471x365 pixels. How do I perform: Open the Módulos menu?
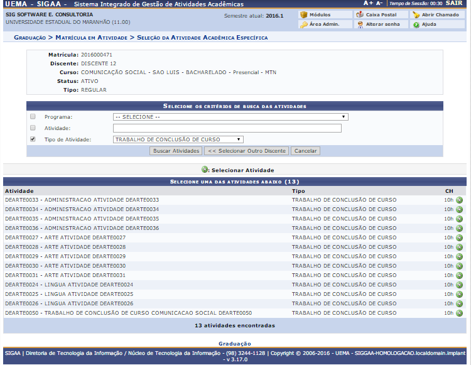coord(325,14)
